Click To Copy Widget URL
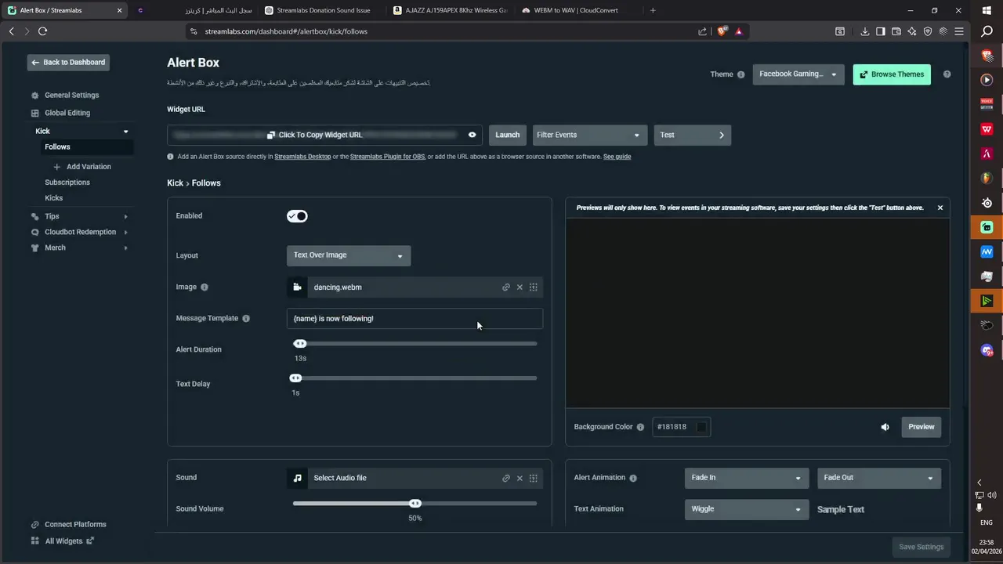 (x=314, y=135)
